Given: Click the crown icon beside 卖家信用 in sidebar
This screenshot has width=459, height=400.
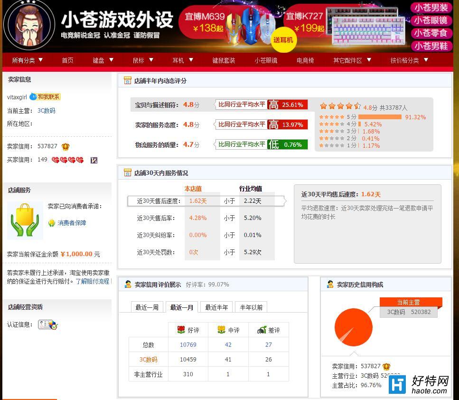Looking at the screenshot, I should [x=66, y=146].
